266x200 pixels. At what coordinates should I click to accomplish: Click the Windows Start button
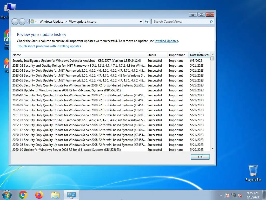(x=7, y=195)
